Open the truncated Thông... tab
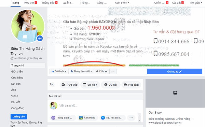The height and width of the screenshot is (127, 205). coord(85,3)
